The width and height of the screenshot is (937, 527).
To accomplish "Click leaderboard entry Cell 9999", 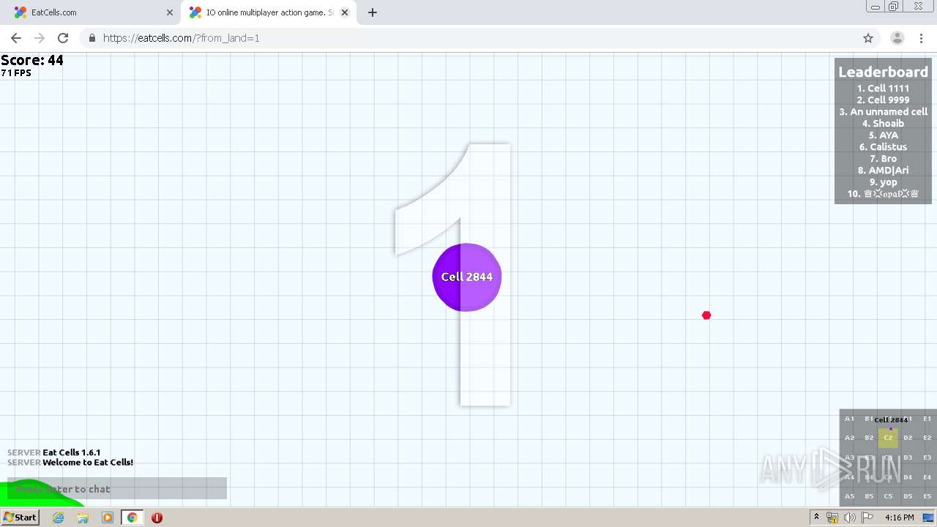I will point(883,100).
